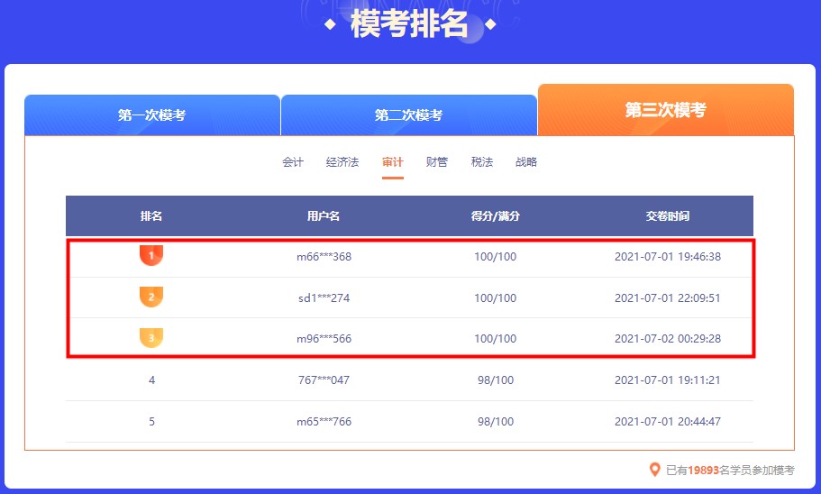Click submission time 2021-07-01 20:44:47
821x494 pixels.
(668, 422)
